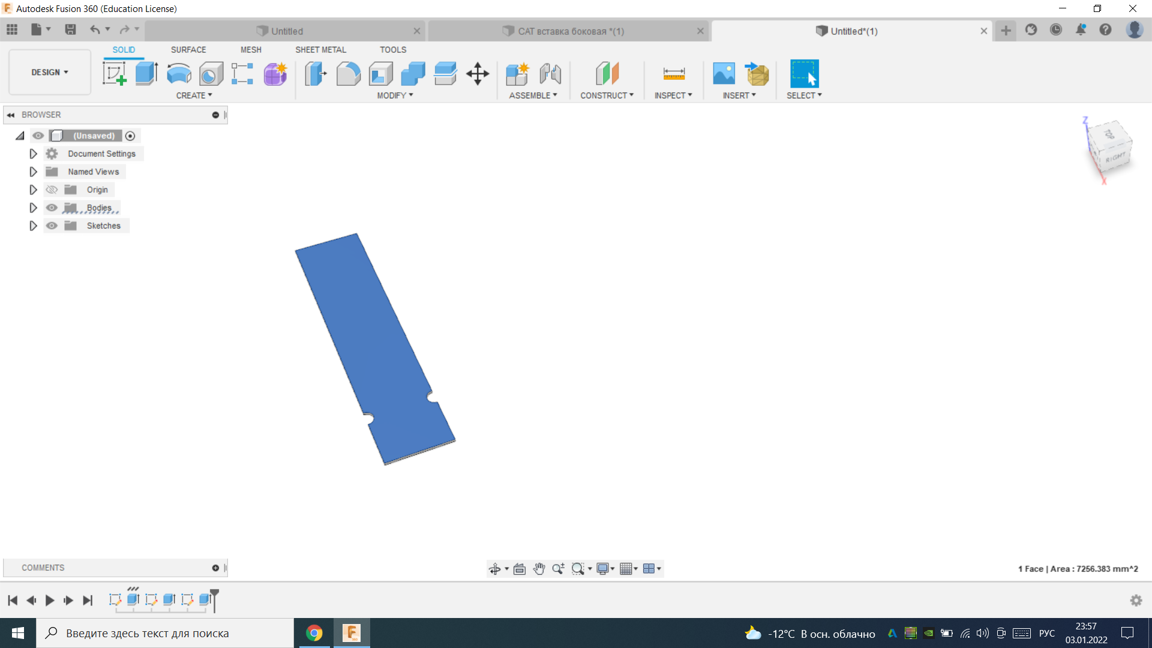
Task: Pick the Pan tool in navigation bar
Action: point(538,568)
